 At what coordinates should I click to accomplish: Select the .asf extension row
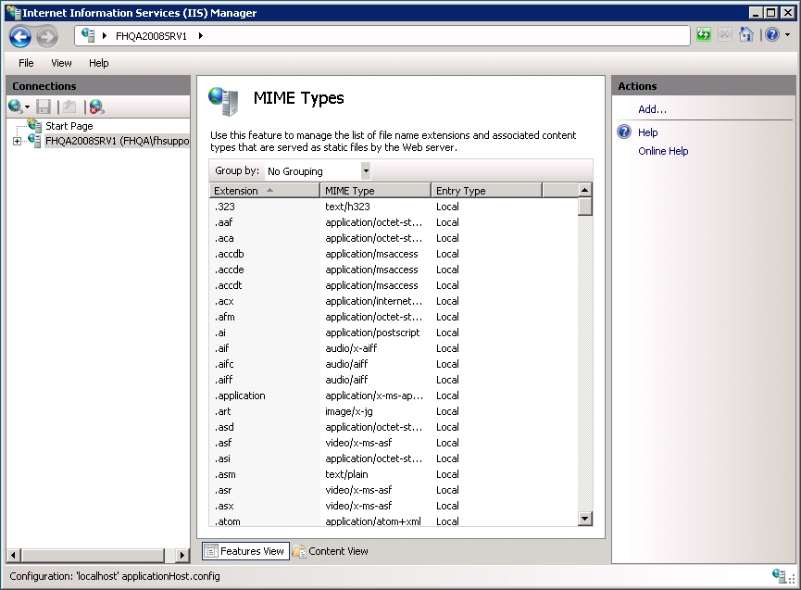(x=394, y=443)
